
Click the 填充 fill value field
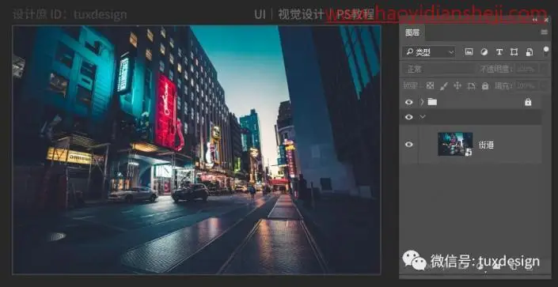[x=526, y=85]
